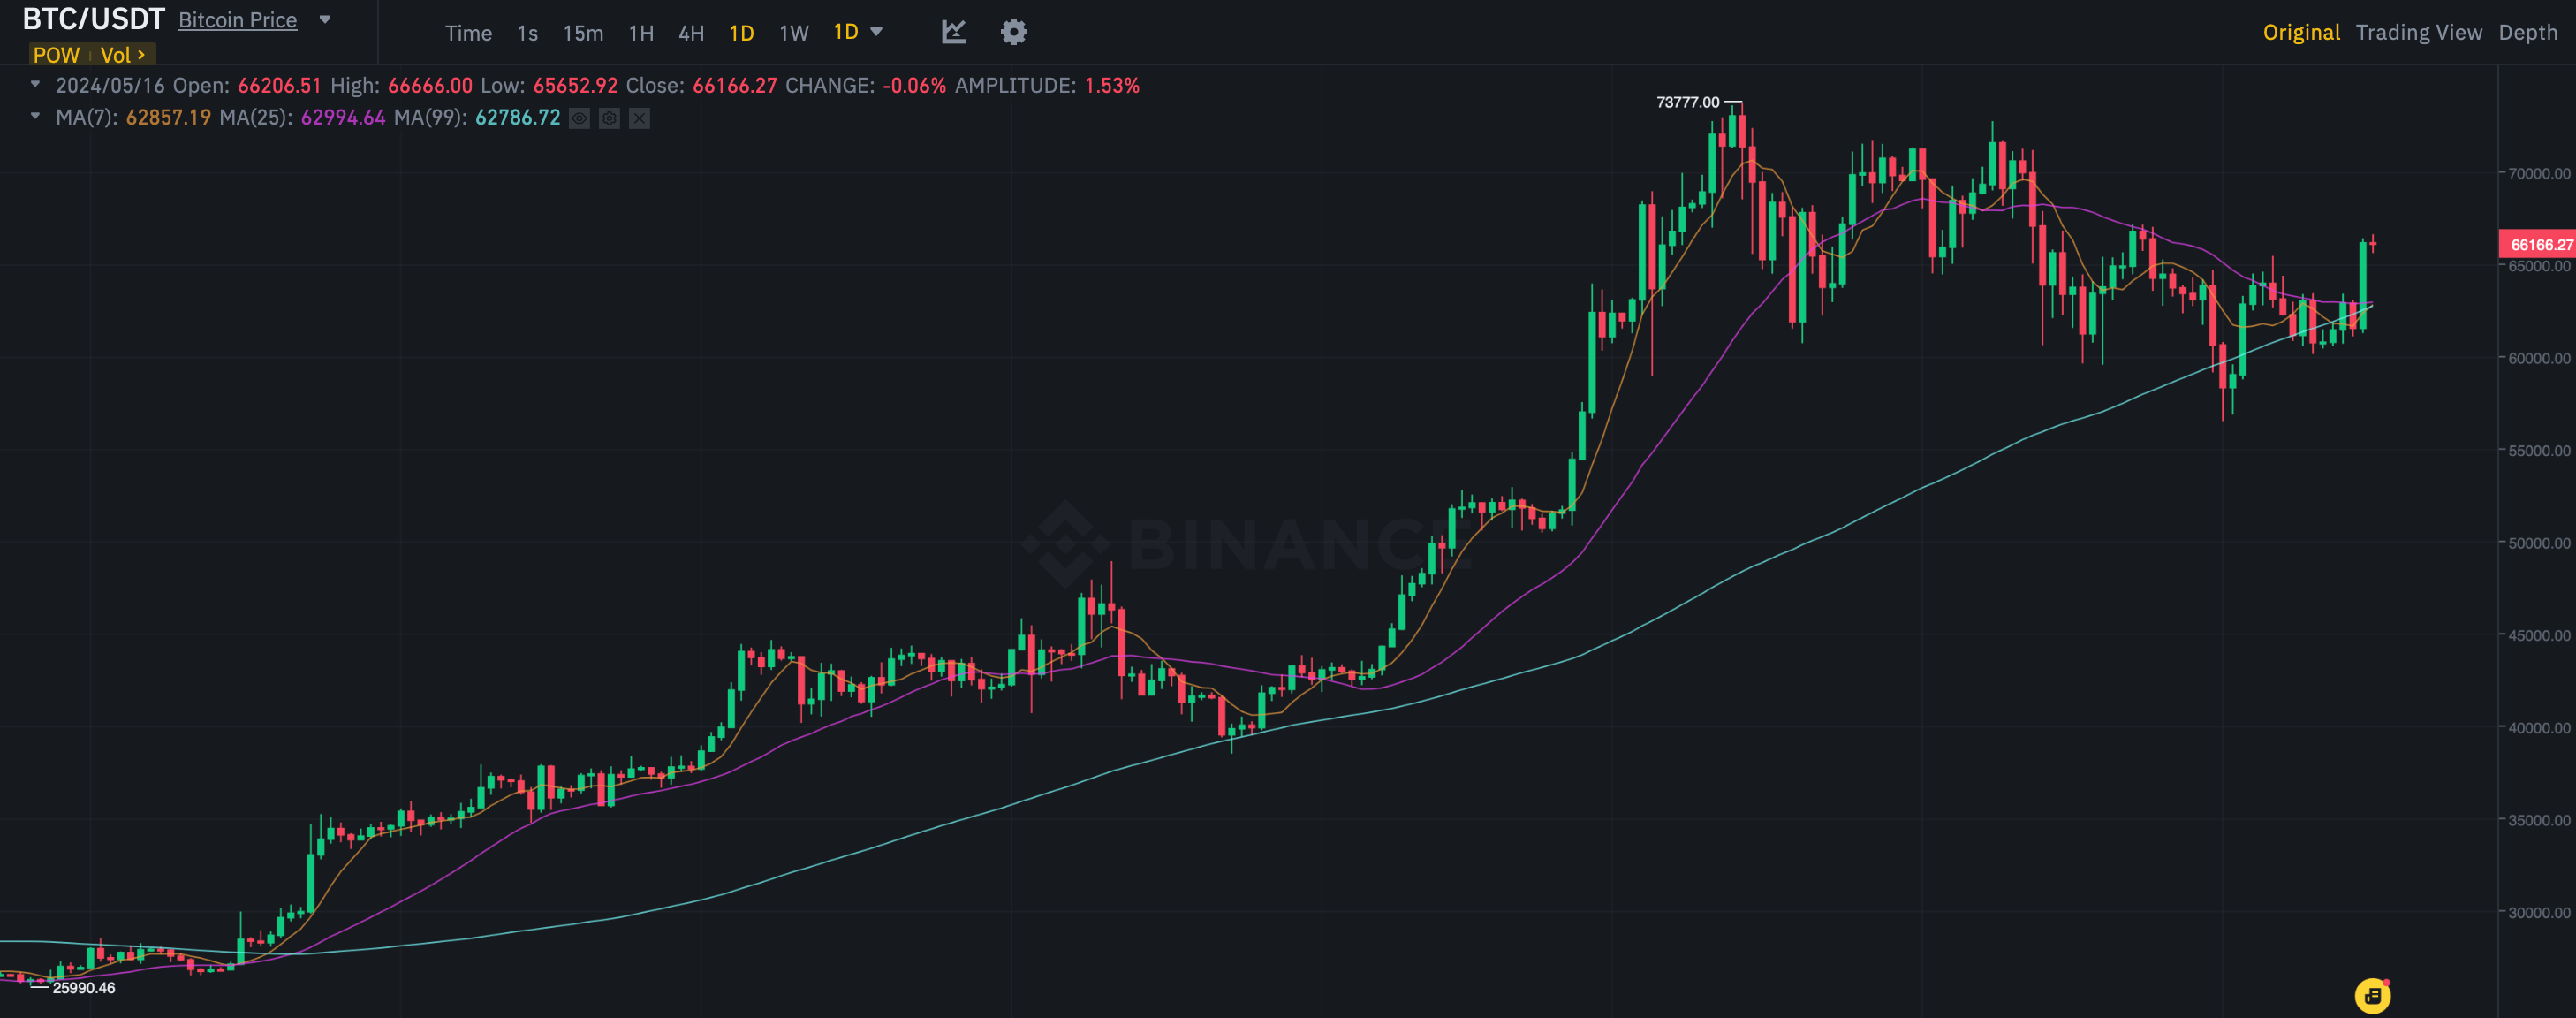The height and width of the screenshot is (1018, 2576).
Task: Click the 2024/05/16 date text
Action: [110, 85]
